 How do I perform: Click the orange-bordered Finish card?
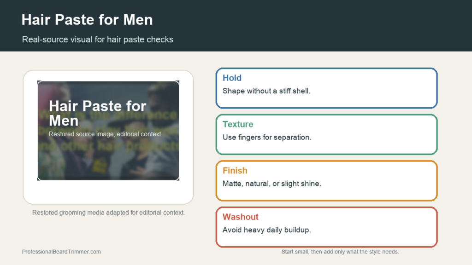click(x=327, y=180)
